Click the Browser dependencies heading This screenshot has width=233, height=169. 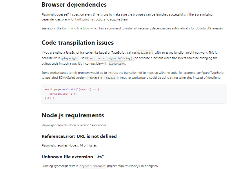tap(74, 5)
